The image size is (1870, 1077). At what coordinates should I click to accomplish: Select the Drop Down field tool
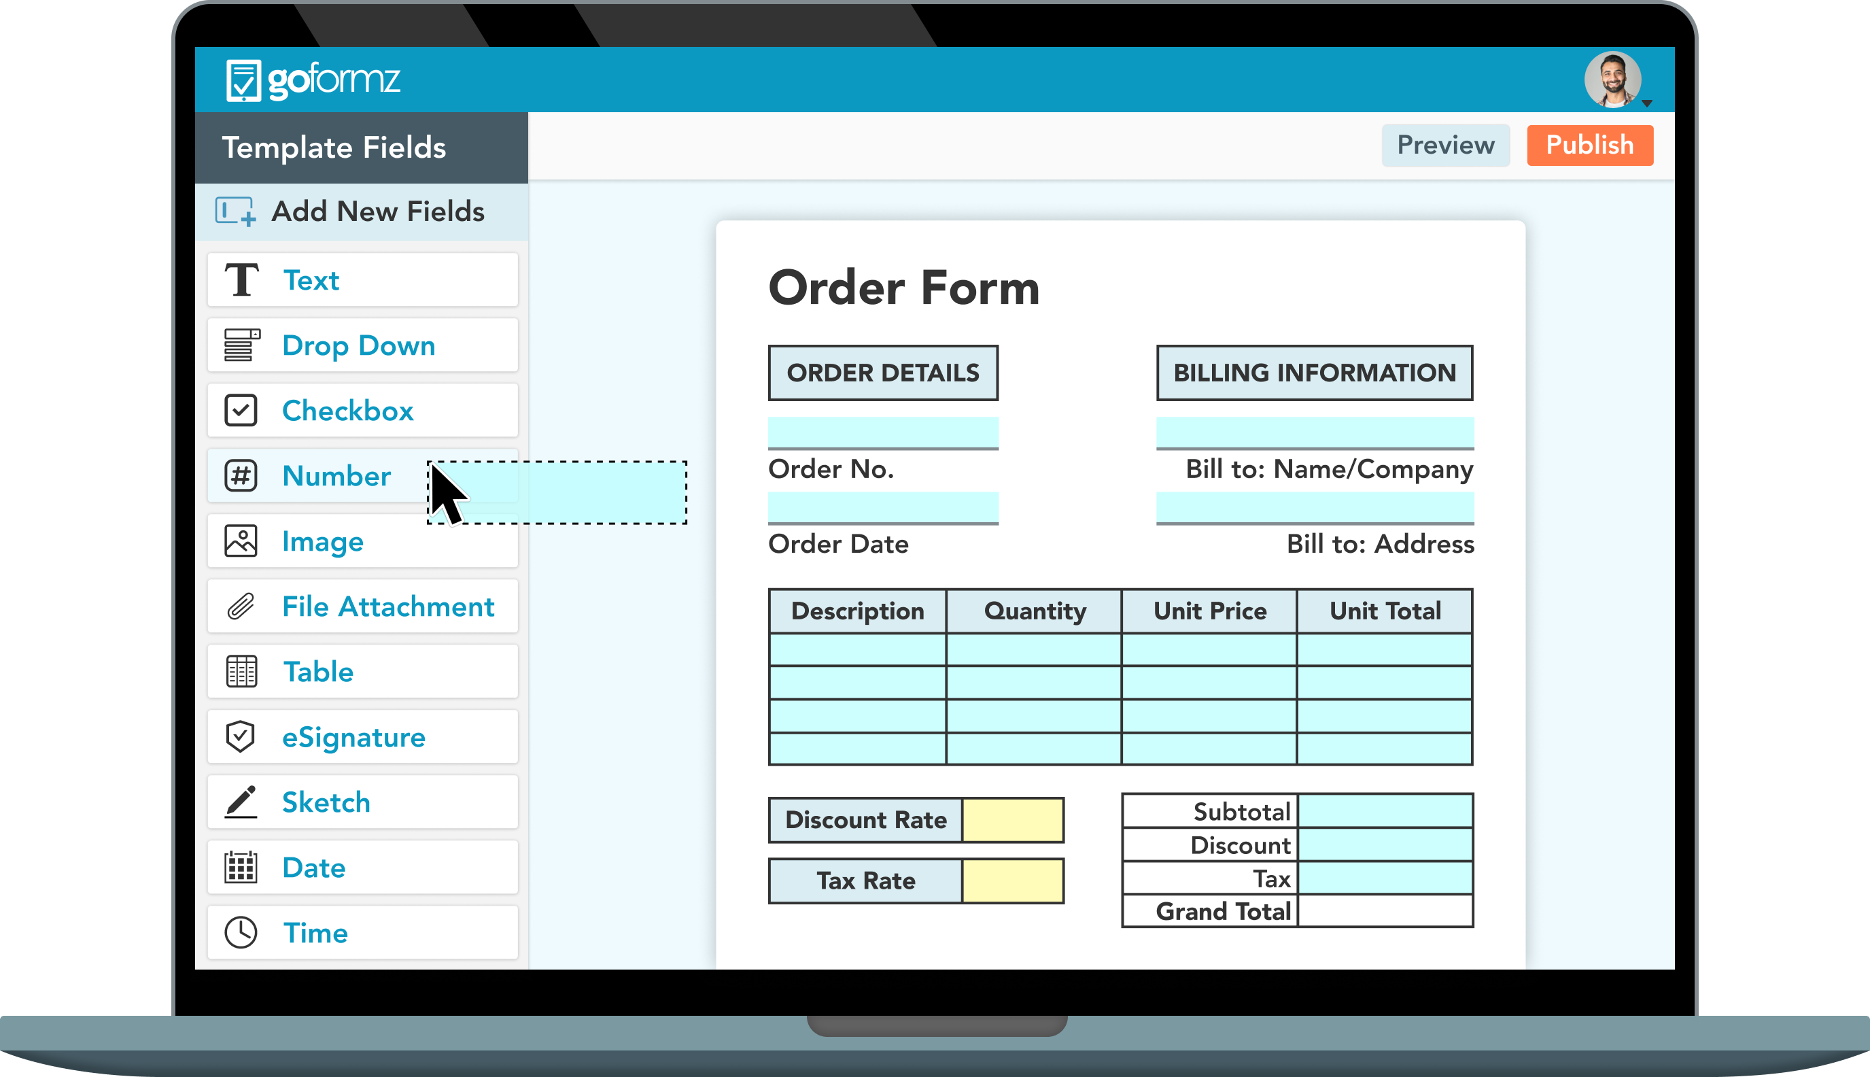pyautogui.click(x=366, y=345)
